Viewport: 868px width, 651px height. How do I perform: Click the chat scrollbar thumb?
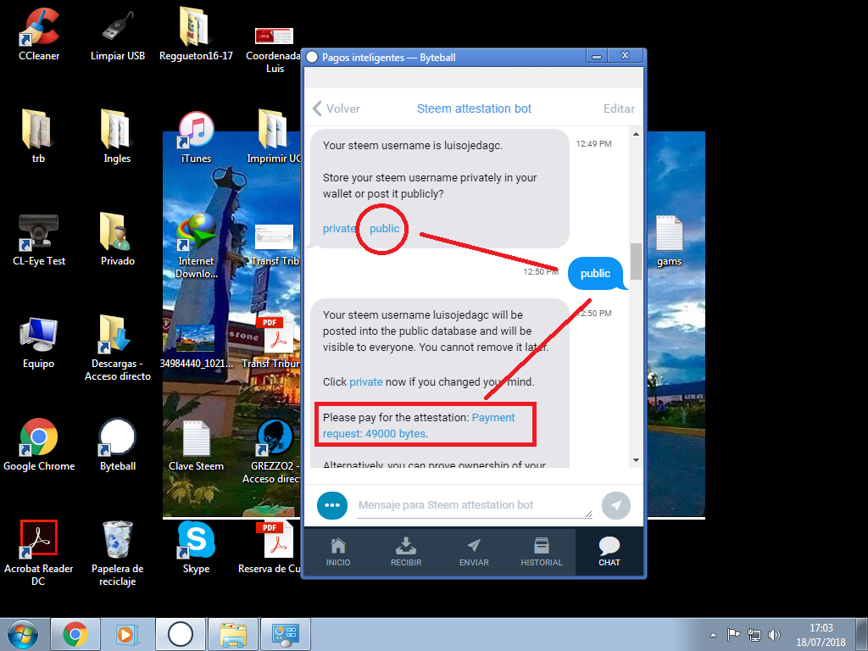636,261
